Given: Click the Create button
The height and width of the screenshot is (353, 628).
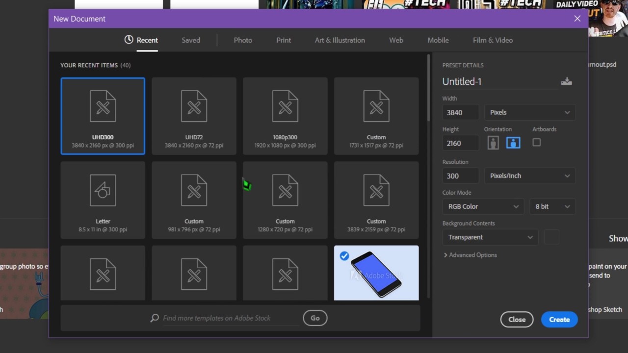Looking at the screenshot, I should [x=559, y=320].
